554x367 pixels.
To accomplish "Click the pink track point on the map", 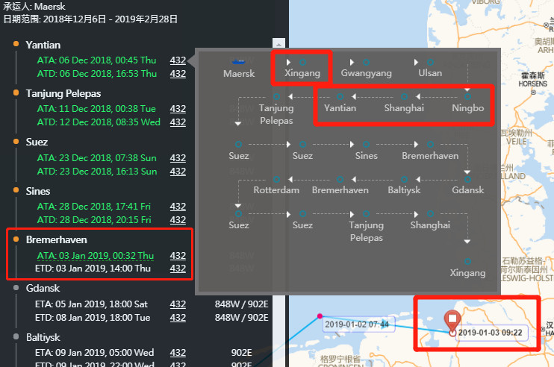I will pyautogui.click(x=320, y=316).
